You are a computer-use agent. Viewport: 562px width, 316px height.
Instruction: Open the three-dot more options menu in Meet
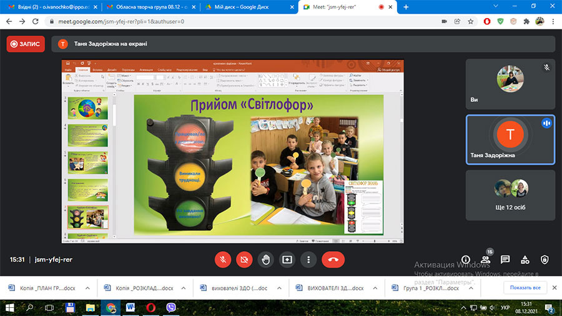point(308,259)
